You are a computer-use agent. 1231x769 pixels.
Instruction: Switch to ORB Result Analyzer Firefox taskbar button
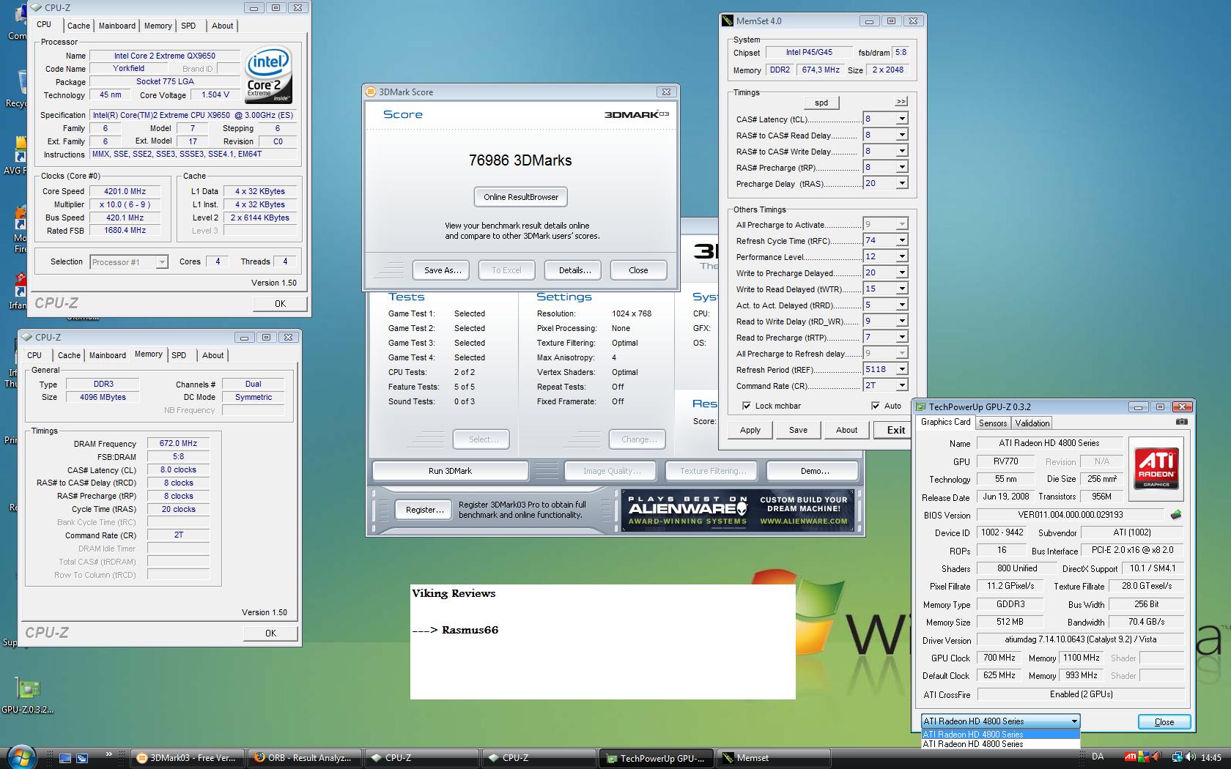pos(305,758)
